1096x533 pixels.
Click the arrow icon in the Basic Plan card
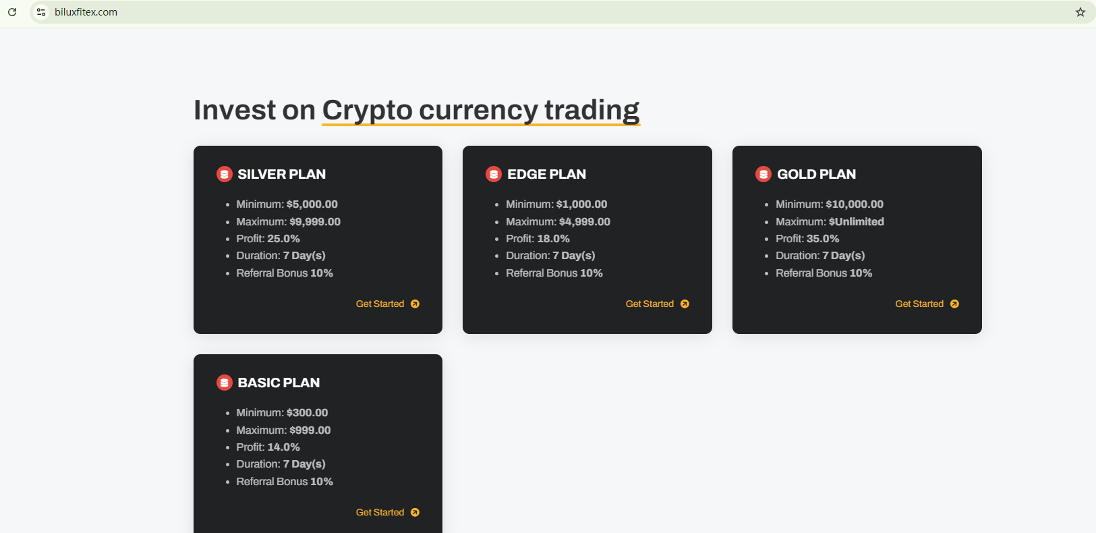click(415, 513)
